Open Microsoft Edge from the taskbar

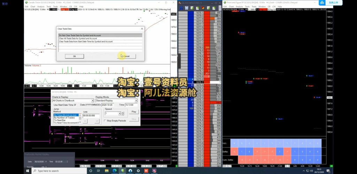pos(115,171)
